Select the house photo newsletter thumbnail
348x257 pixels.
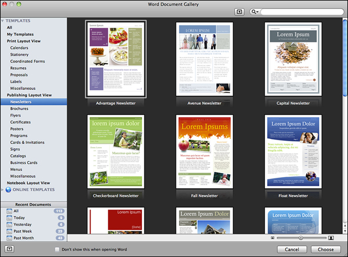pyautogui.click(x=204, y=221)
